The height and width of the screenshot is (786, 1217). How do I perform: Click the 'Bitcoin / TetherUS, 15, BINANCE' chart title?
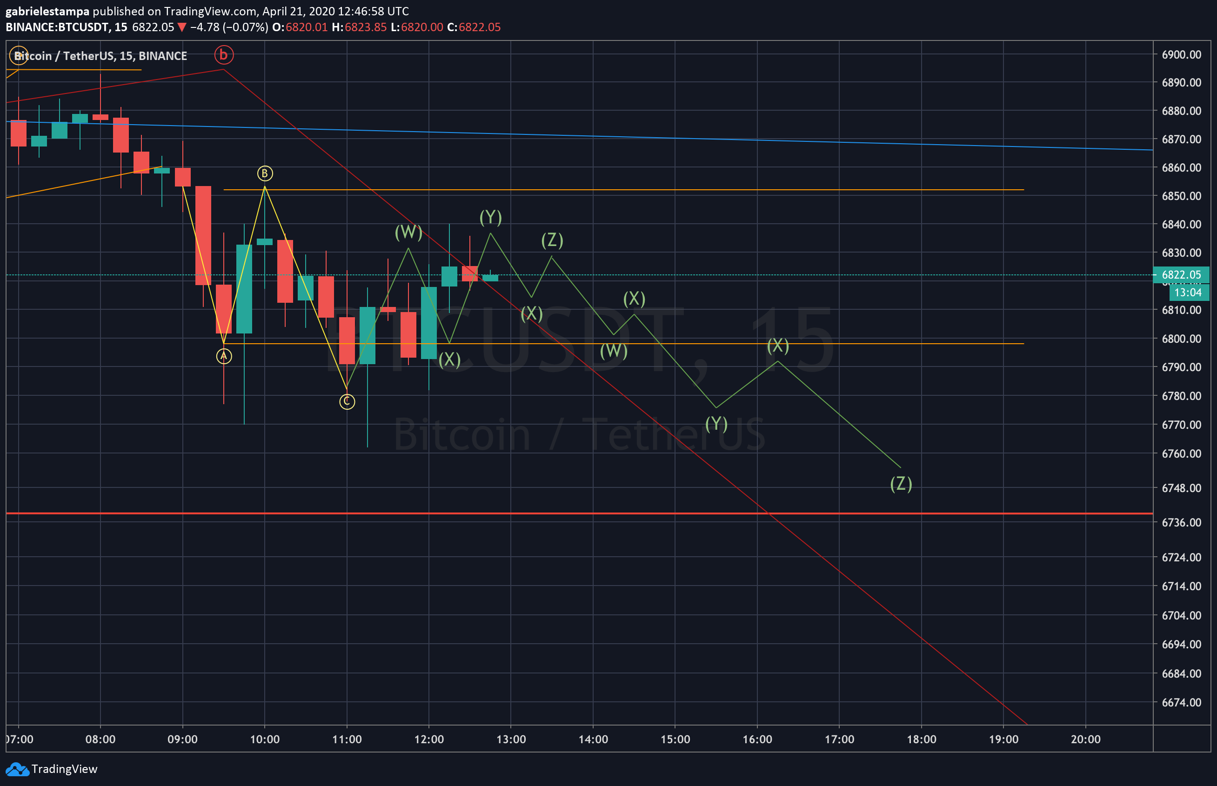pos(100,56)
